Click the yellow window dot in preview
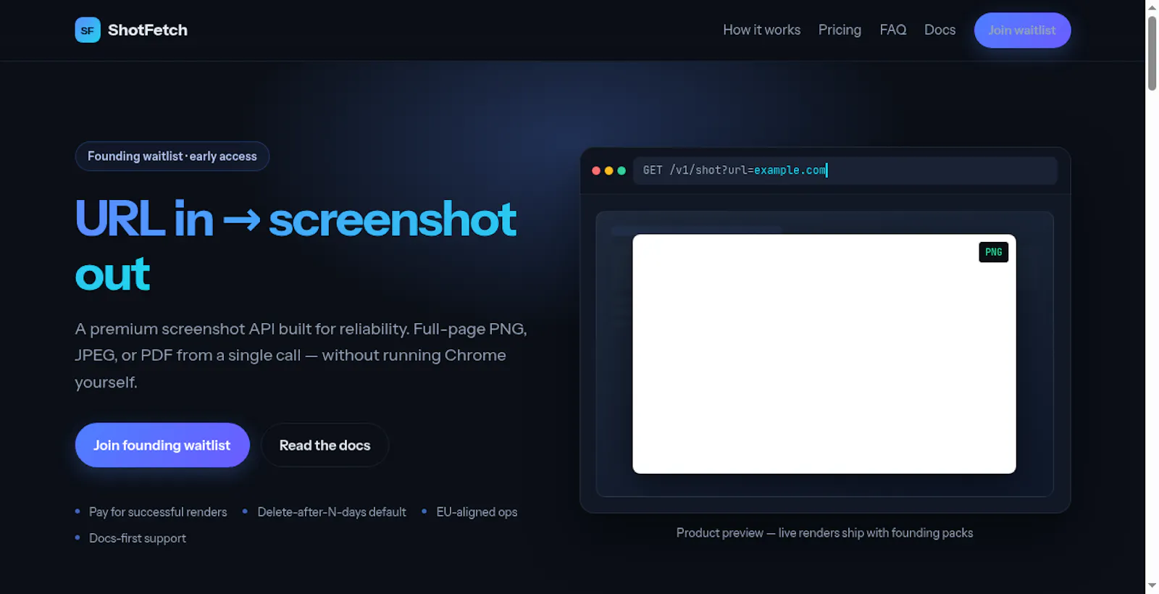This screenshot has width=1159, height=594. [609, 171]
